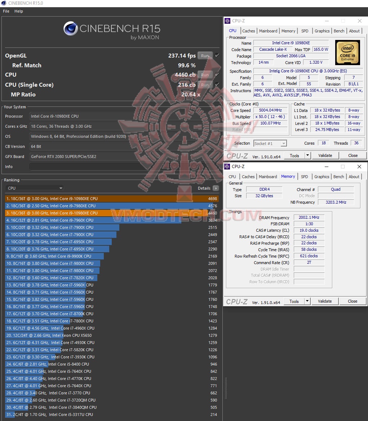
Task: Switch to Memory tab in upper CPU-Z
Action: pos(288,31)
